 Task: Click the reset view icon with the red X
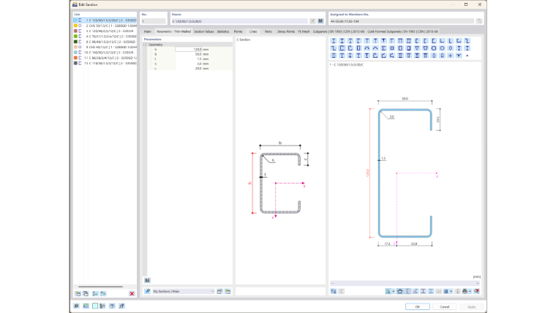[477, 291]
